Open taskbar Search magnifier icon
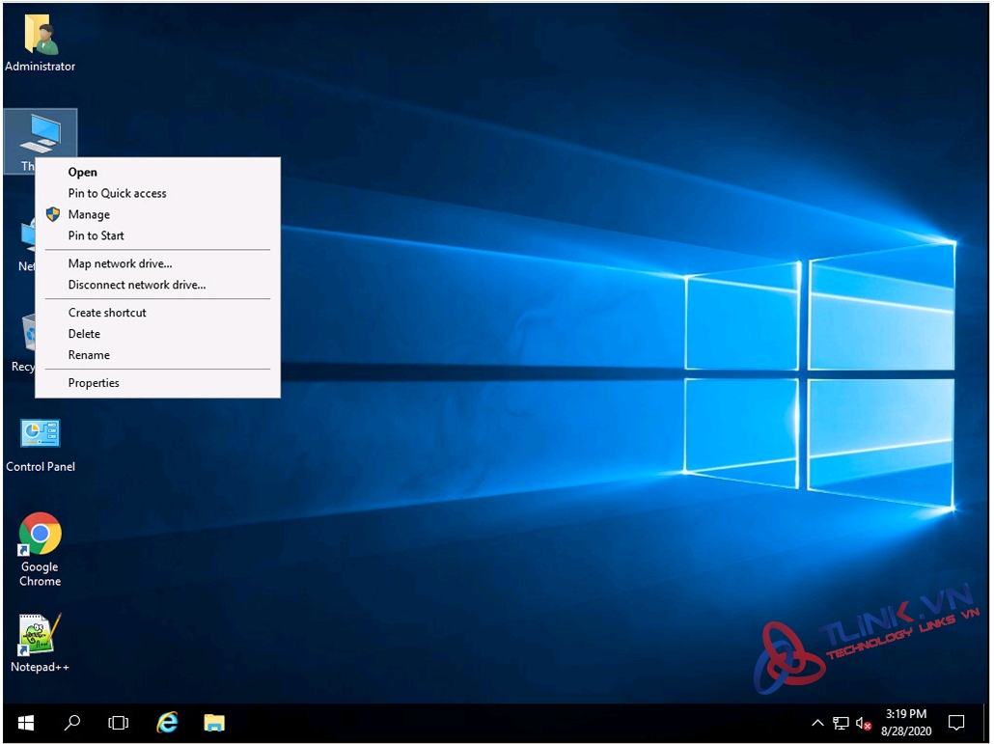994x744 pixels. 72,723
